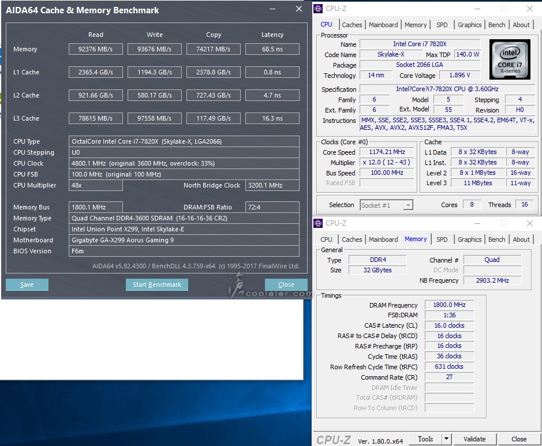Click the Memory Type Quad Channel DDR4-3600 field
This screenshot has height=446, width=542.
point(184,218)
